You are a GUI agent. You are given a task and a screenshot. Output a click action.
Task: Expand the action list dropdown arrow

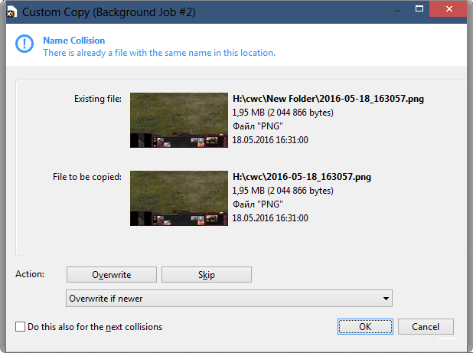[385, 299]
